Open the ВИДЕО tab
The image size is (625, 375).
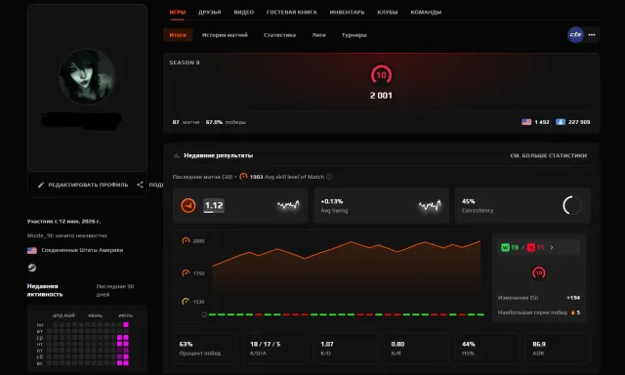point(243,12)
